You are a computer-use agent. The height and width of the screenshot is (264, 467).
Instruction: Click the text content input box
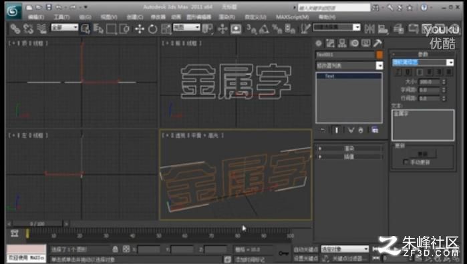(423, 125)
